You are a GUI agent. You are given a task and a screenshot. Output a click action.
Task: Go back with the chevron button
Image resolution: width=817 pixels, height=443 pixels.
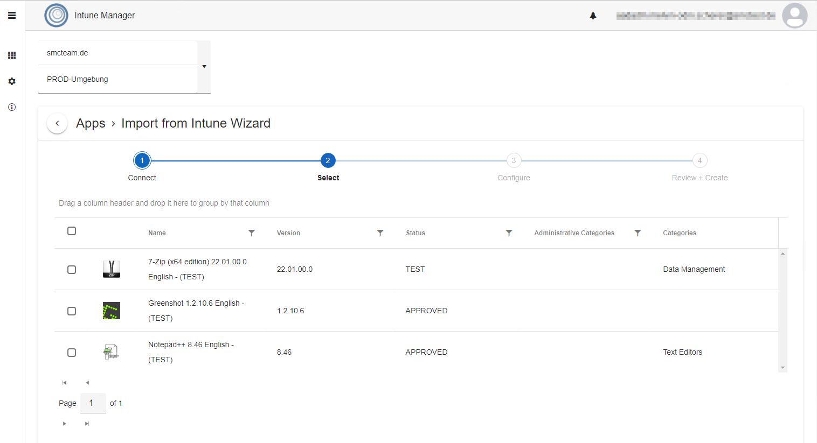coord(57,123)
